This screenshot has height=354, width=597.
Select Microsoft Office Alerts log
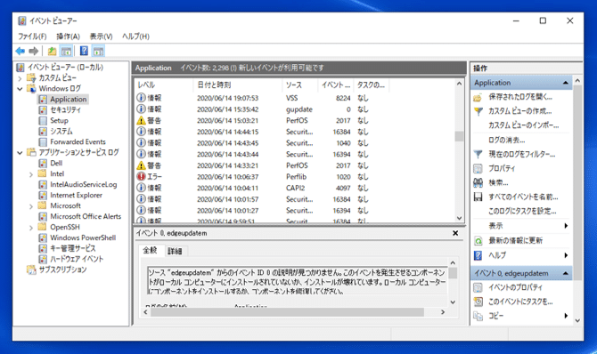(86, 216)
